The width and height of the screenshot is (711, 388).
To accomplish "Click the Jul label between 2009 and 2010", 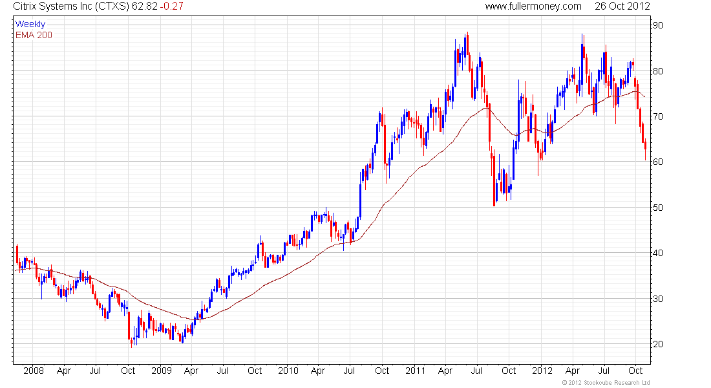I will (x=222, y=371).
